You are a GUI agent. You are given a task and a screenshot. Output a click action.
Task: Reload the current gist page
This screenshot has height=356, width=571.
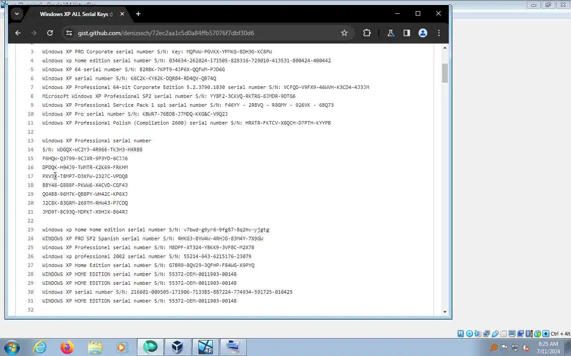(x=50, y=33)
